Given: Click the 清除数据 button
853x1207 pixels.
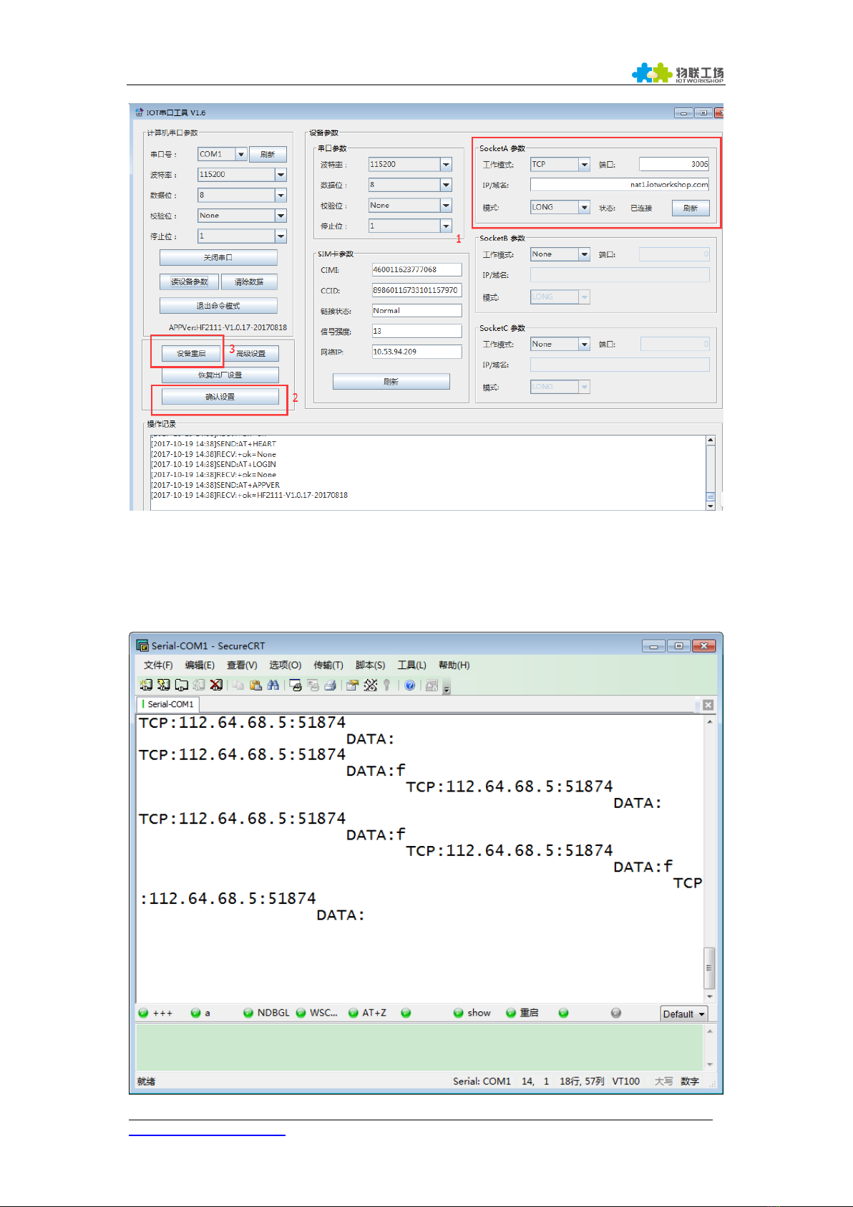Looking at the screenshot, I should point(249,282).
